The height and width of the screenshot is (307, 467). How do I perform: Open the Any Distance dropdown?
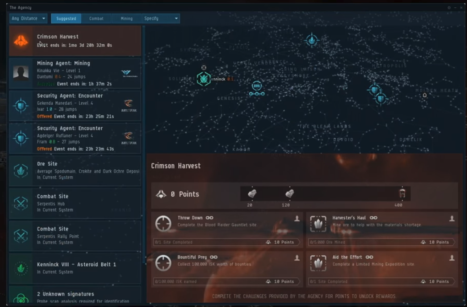28,18
